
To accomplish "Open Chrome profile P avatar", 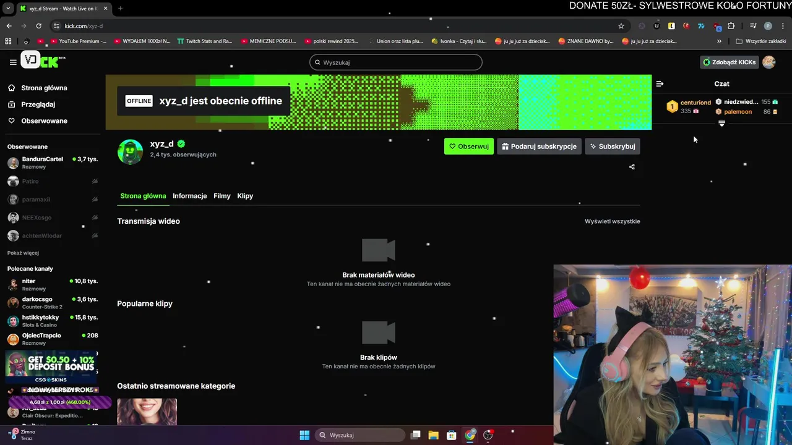I will (x=768, y=26).
